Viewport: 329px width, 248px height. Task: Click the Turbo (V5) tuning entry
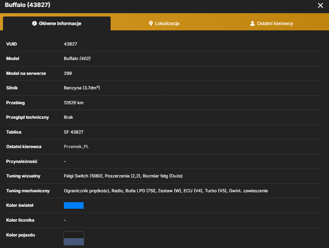(216, 191)
